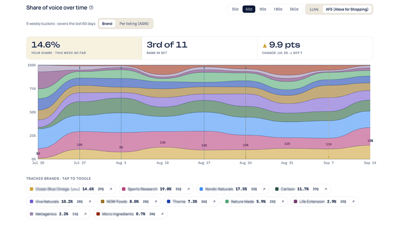
Task: Open arrow link on the 5.9% brand chip
Action: [283, 202]
